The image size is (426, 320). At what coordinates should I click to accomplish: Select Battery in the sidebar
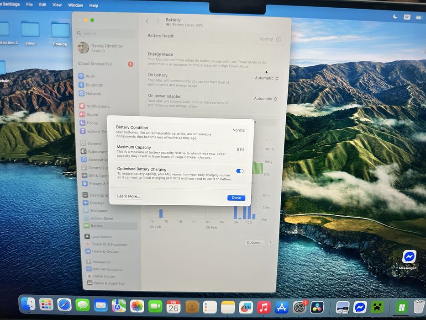pos(110,226)
